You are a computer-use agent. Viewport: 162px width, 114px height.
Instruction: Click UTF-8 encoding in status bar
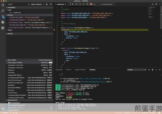pyautogui.click(x=134, y=113)
